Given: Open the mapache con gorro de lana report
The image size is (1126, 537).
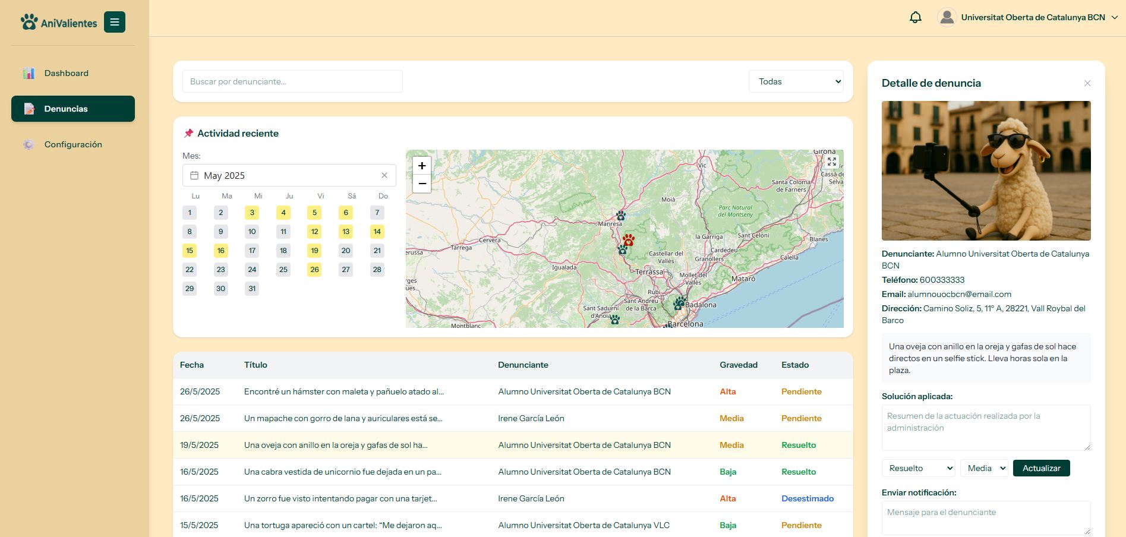Looking at the screenshot, I should pos(513,418).
